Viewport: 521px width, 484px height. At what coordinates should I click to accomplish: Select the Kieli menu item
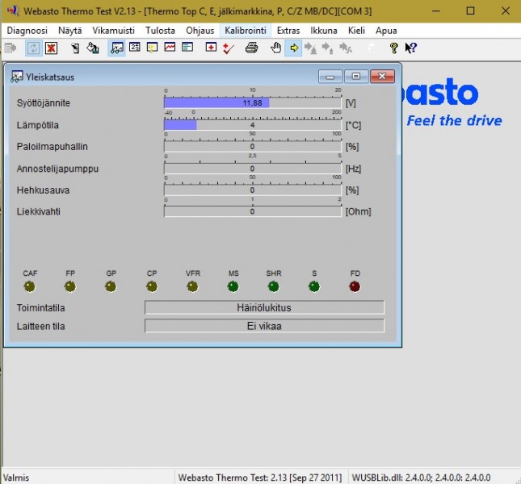[356, 31]
